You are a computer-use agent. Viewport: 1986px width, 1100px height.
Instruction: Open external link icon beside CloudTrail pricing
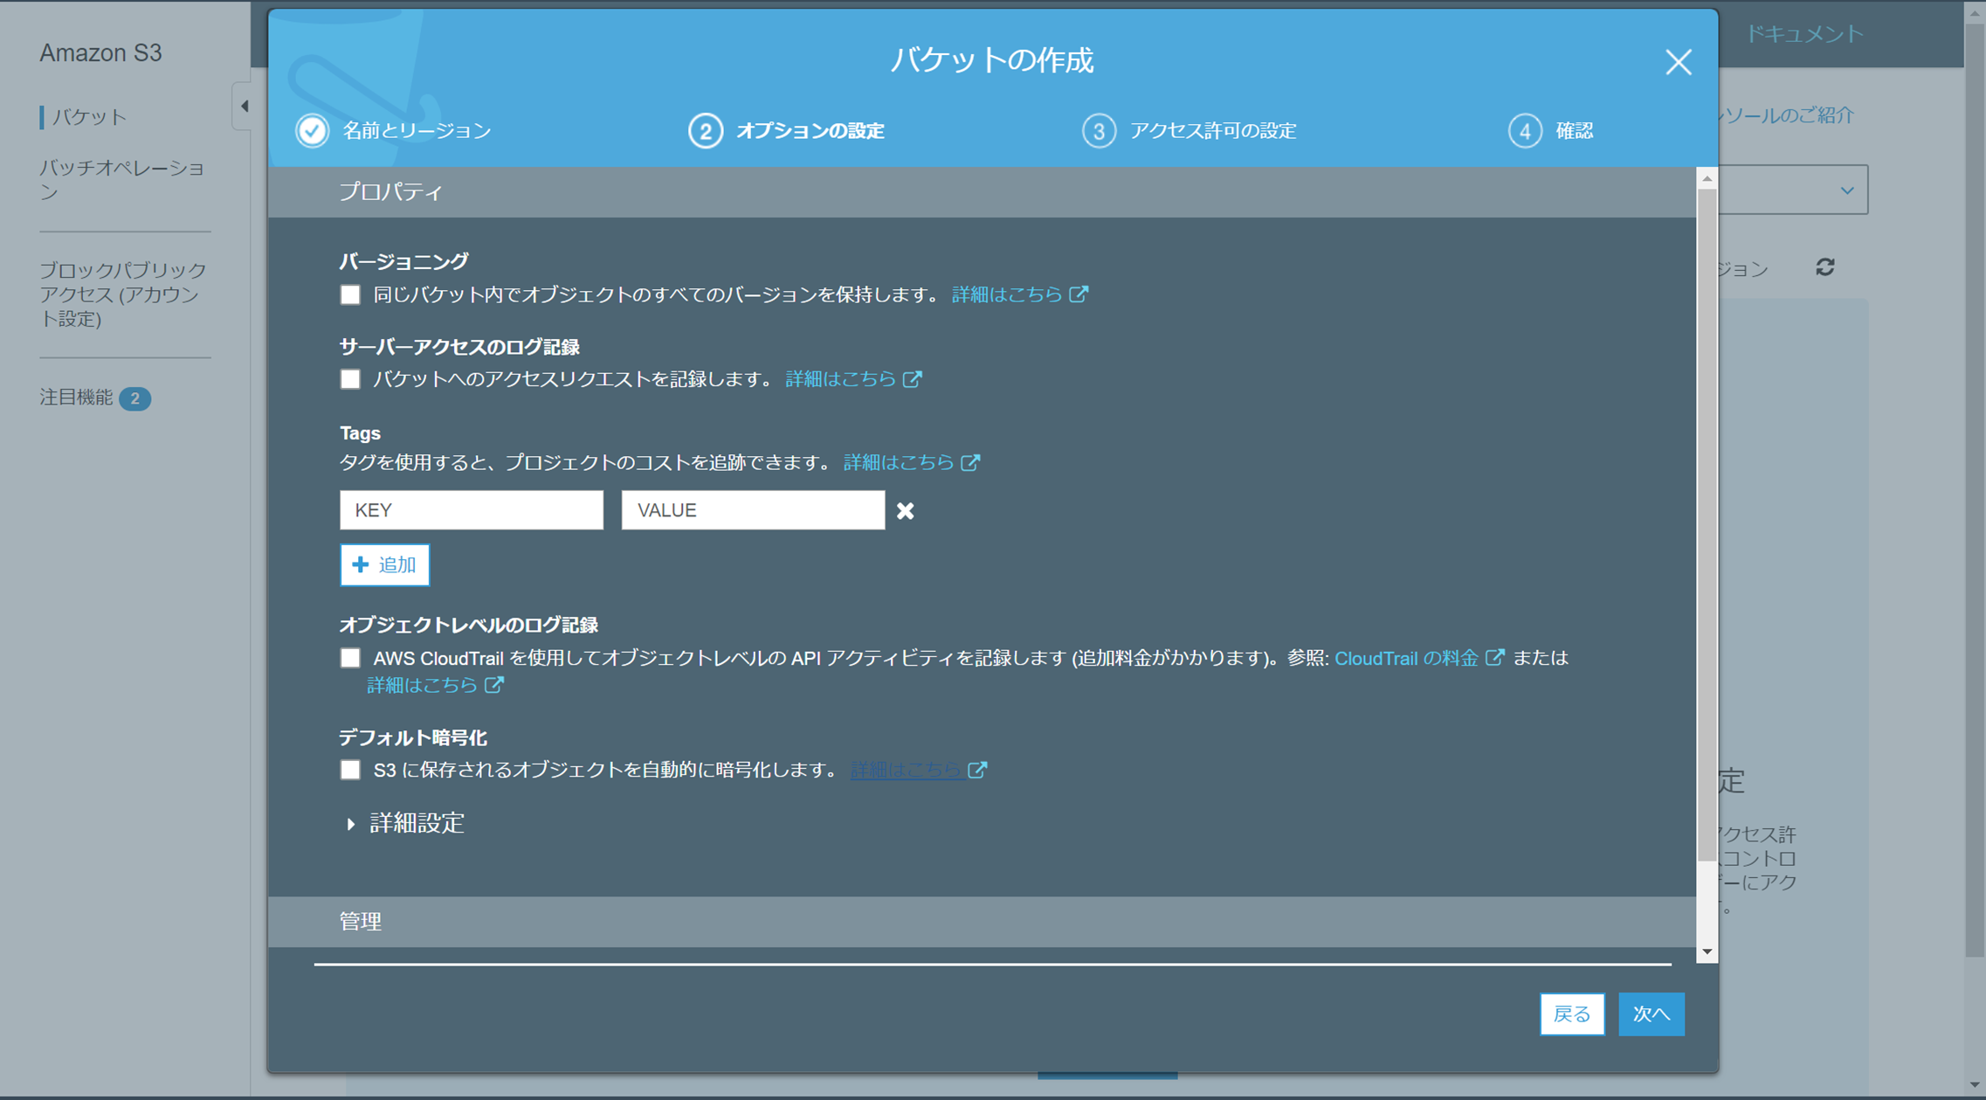click(1494, 657)
